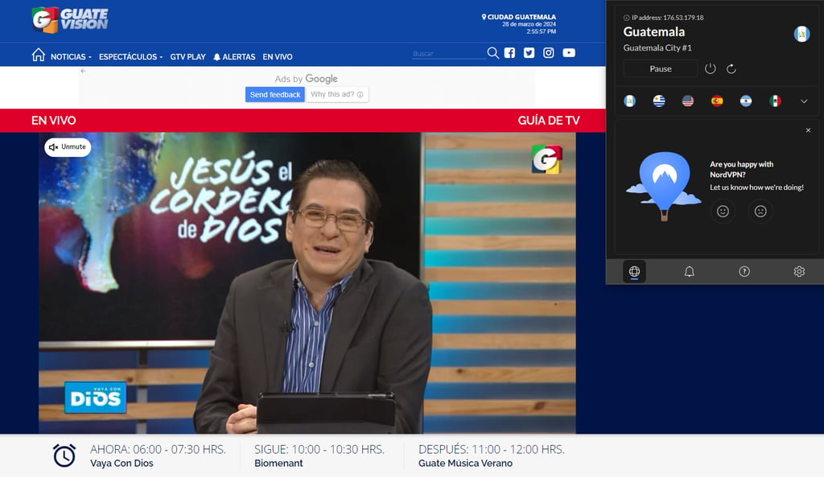Viewport: 824px width, 478px height.
Task: Select upcoming program Biomenant
Action: coord(278,464)
